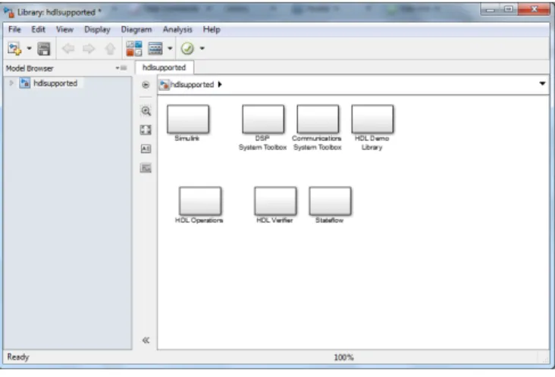Select the HDL Operations block

(x=200, y=201)
